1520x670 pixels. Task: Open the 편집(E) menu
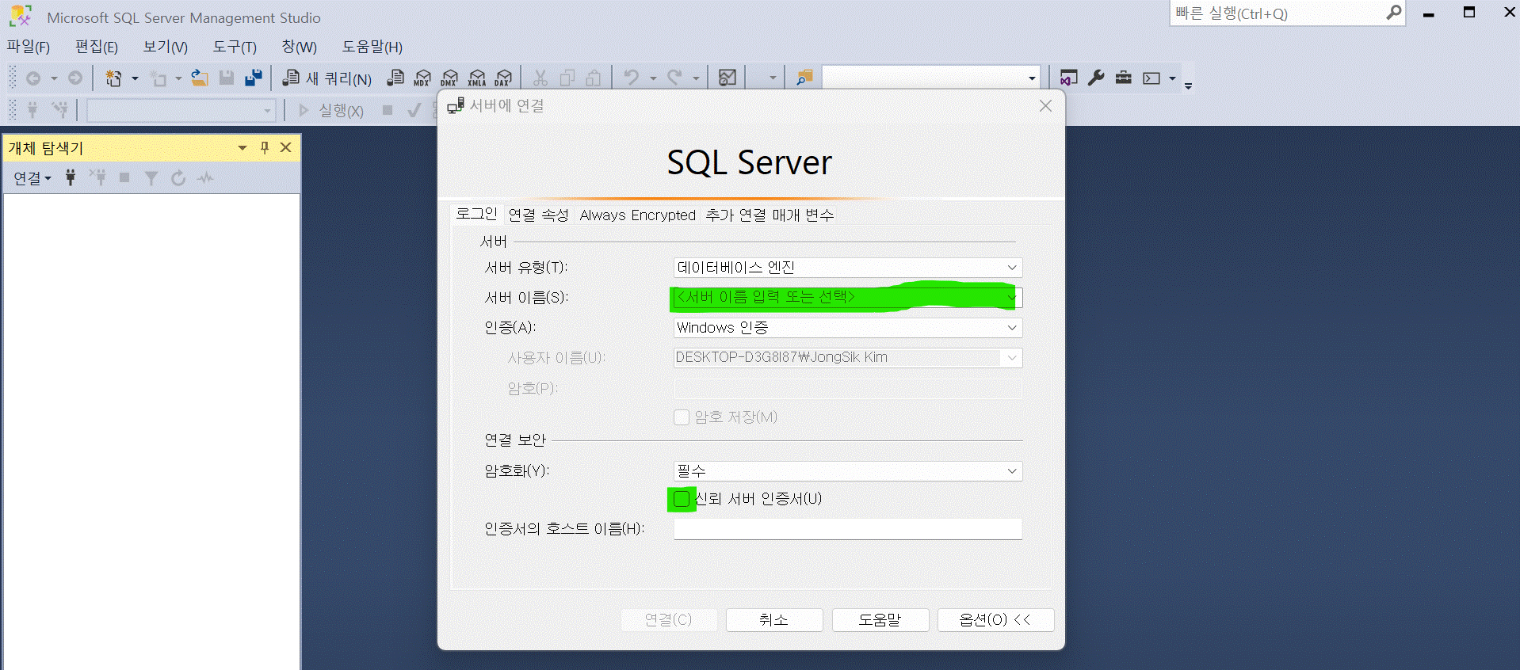pos(97,47)
